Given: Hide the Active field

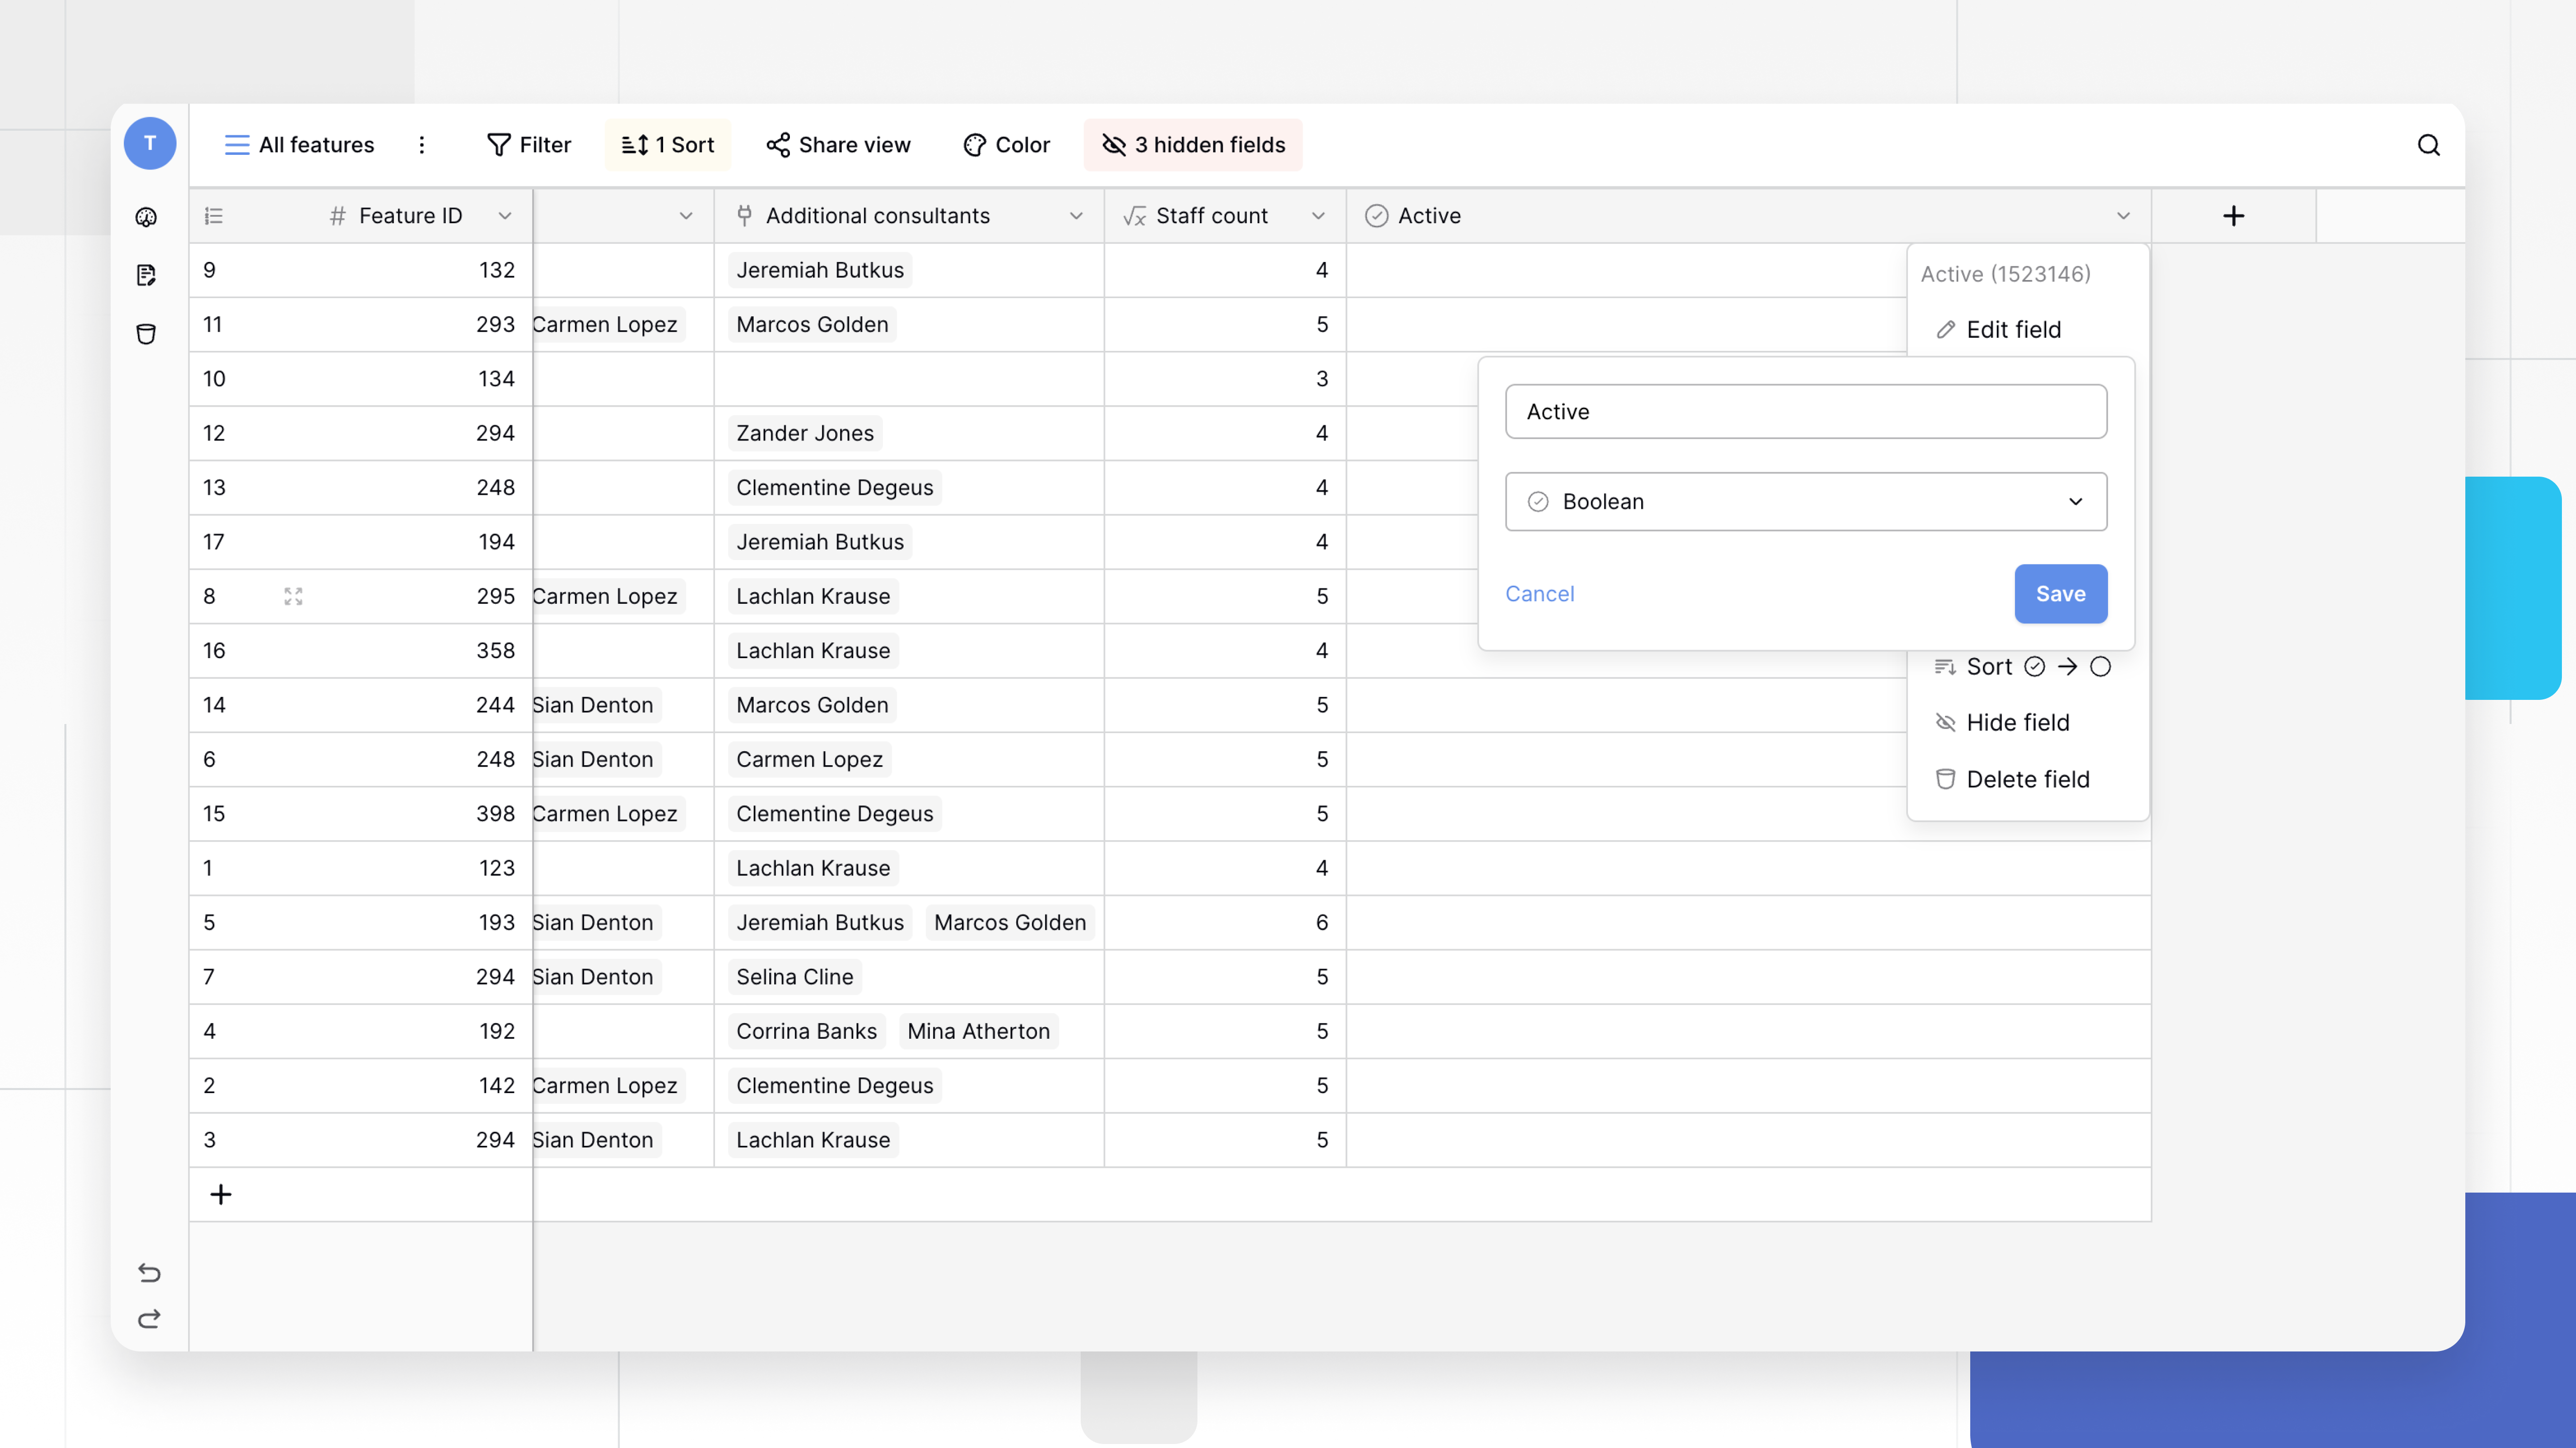Looking at the screenshot, I should click(x=2017, y=722).
